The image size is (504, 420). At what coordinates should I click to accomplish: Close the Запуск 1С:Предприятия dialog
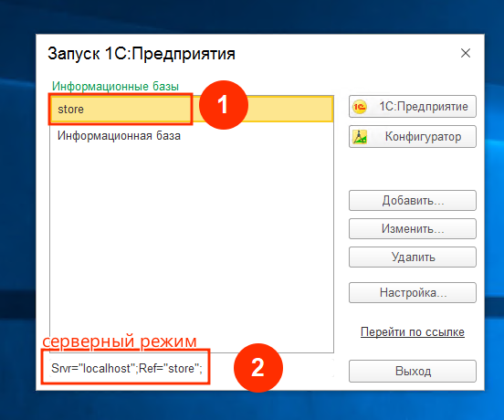(x=466, y=53)
